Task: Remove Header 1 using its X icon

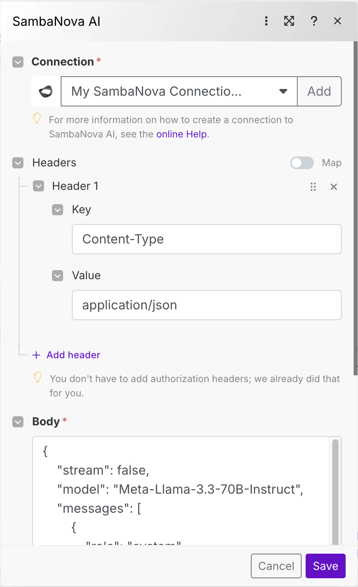Action: point(333,187)
